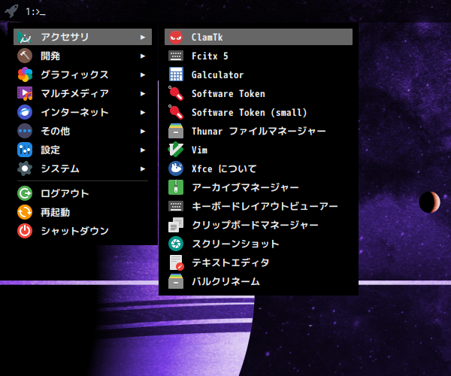Choose シャットダウン to power off
The image size is (451, 376).
[83, 231]
